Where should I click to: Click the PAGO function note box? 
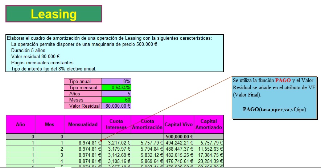(x=274, y=98)
